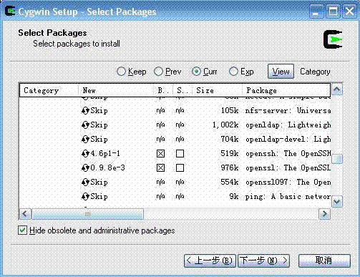Screen dimensions: 360x277
Task: Maximize the Cygwin Setup window
Action: [x=333, y=11]
